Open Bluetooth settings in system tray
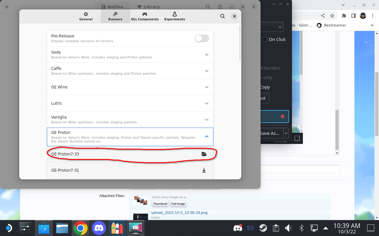This screenshot has height=236, width=379. pyautogui.click(x=301, y=228)
